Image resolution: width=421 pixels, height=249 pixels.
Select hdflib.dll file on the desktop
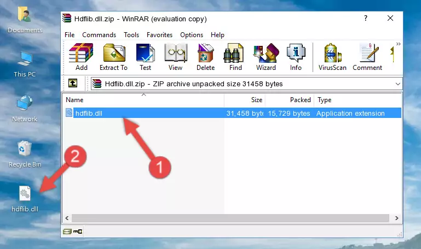25,199
